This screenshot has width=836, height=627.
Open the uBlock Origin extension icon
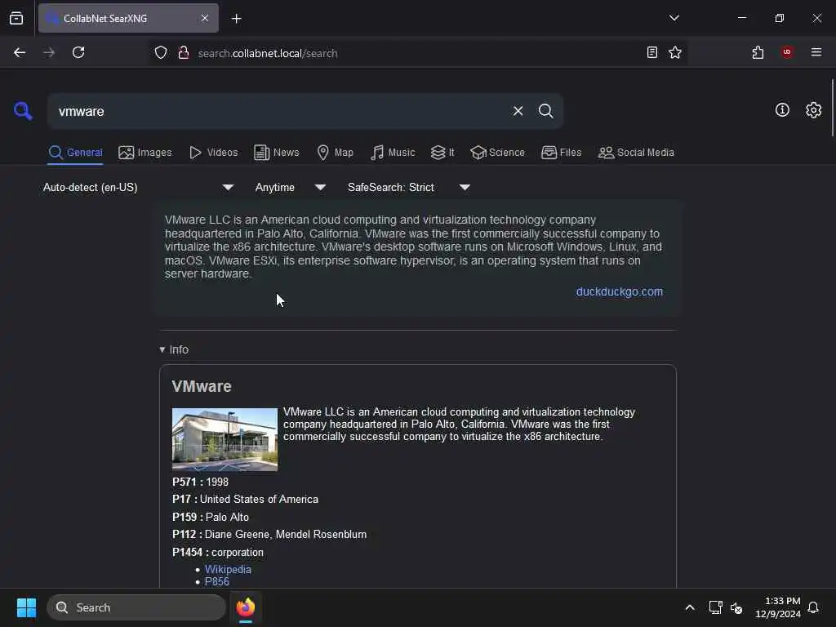(787, 52)
